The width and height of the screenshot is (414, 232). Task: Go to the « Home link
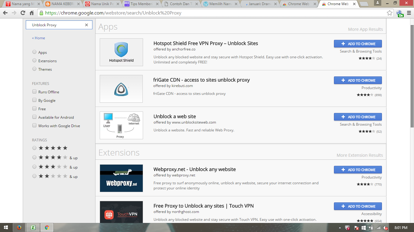[x=38, y=38]
